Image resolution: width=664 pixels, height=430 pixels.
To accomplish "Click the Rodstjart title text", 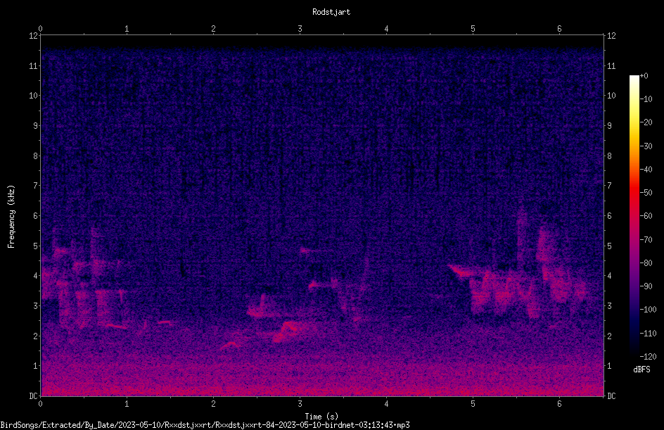I will [331, 12].
